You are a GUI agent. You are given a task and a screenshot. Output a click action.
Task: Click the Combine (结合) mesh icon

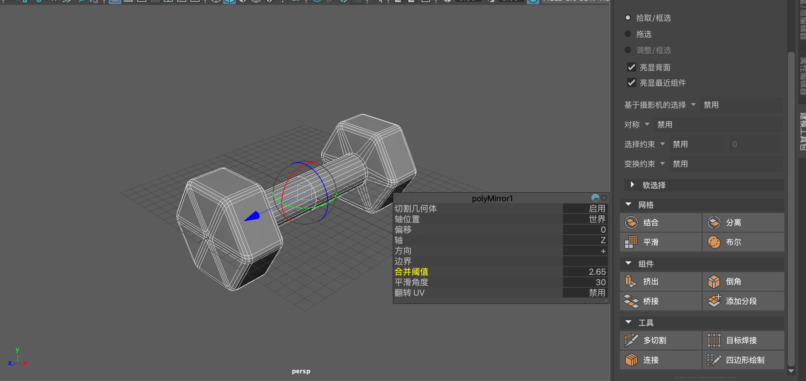(x=631, y=222)
